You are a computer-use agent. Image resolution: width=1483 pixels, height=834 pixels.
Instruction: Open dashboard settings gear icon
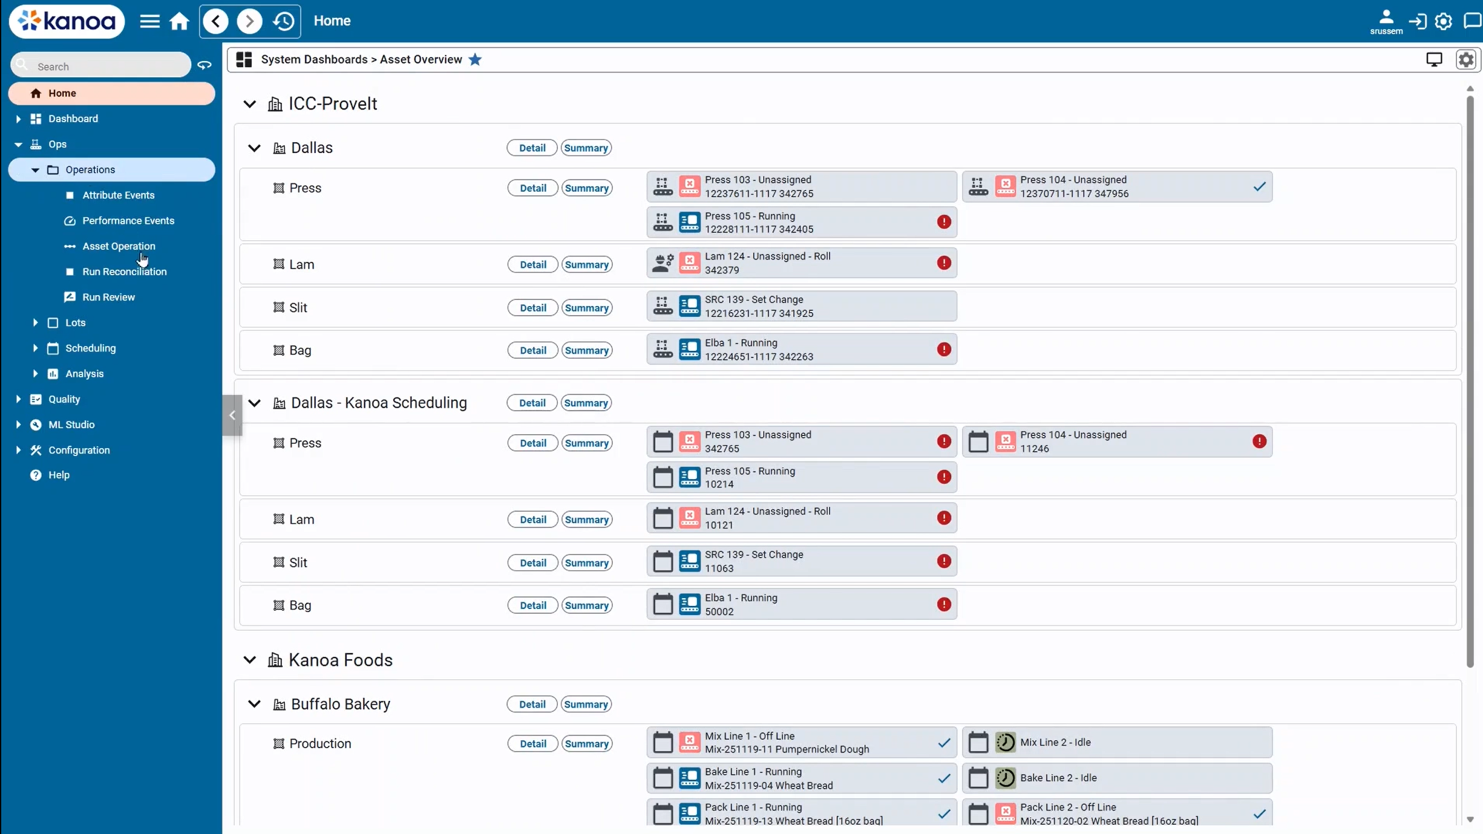pyautogui.click(x=1466, y=59)
